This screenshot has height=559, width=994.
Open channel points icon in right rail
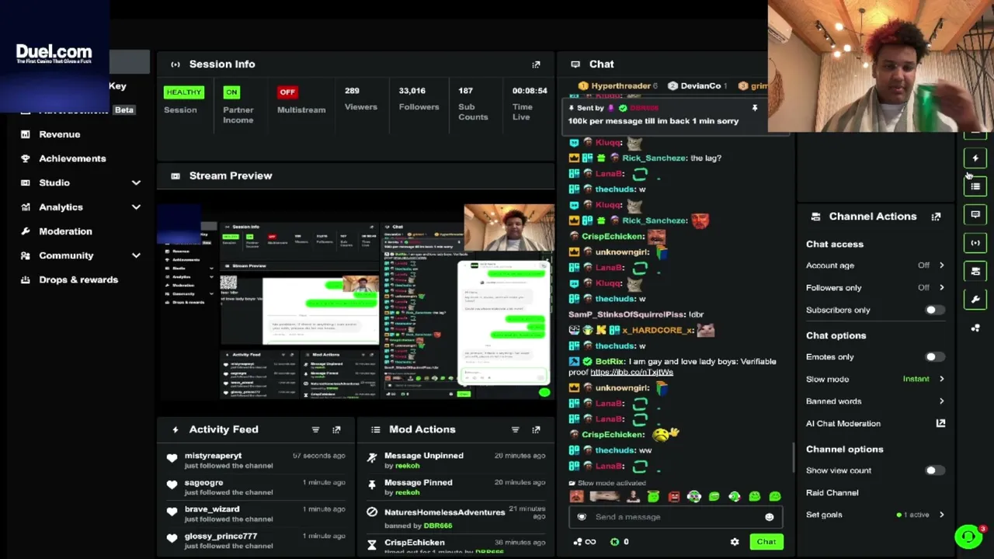click(975, 328)
